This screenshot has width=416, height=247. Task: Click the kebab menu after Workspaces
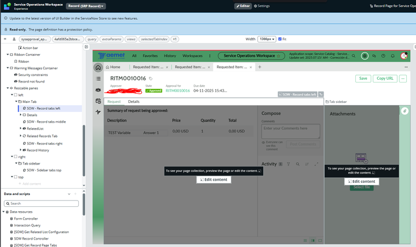coord(210,56)
